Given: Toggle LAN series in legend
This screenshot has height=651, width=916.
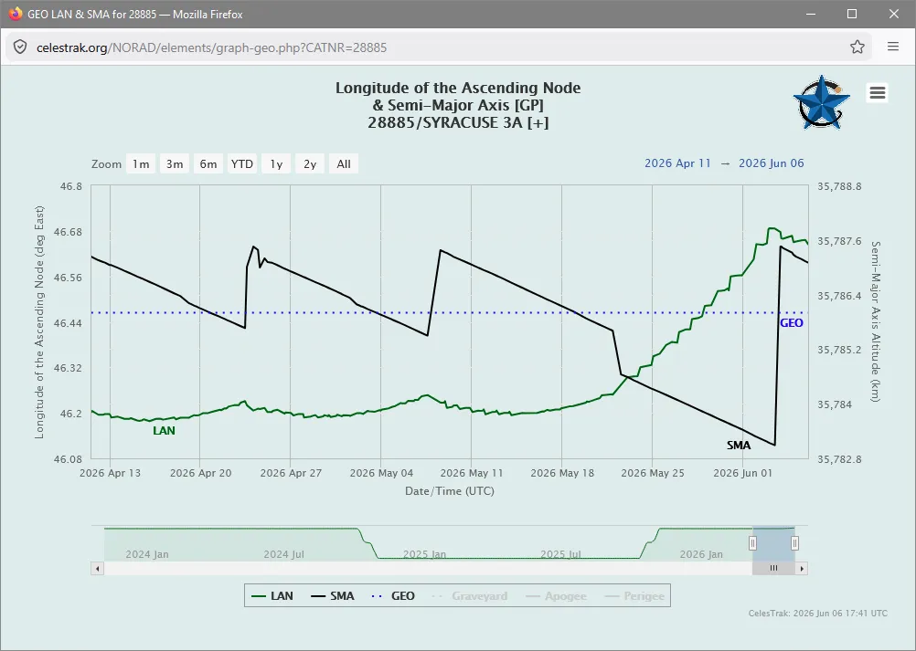Looking at the screenshot, I should (272, 595).
